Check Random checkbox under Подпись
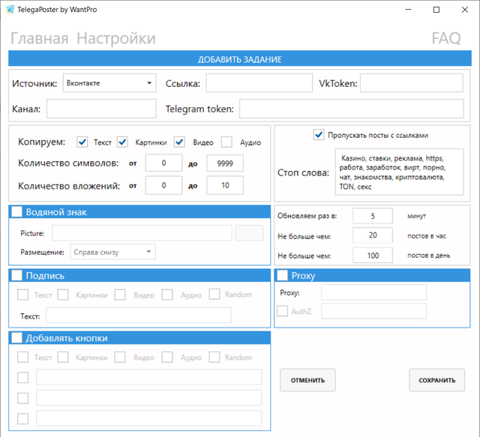This screenshot has height=437, width=480. tap(214, 295)
